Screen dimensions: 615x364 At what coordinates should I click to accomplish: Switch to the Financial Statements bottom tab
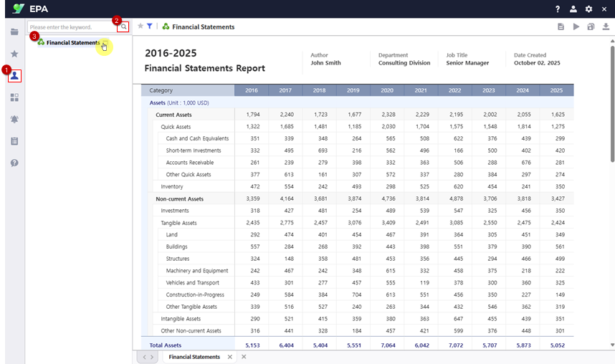194,357
